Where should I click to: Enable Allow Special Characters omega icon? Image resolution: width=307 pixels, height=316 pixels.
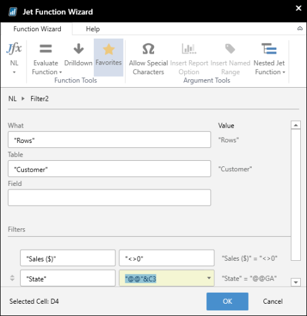(x=148, y=48)
